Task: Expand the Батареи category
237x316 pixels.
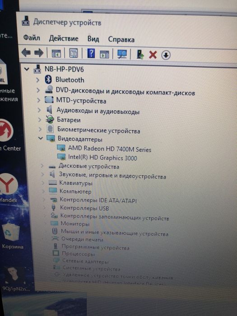Action: (x=40, y=120)
